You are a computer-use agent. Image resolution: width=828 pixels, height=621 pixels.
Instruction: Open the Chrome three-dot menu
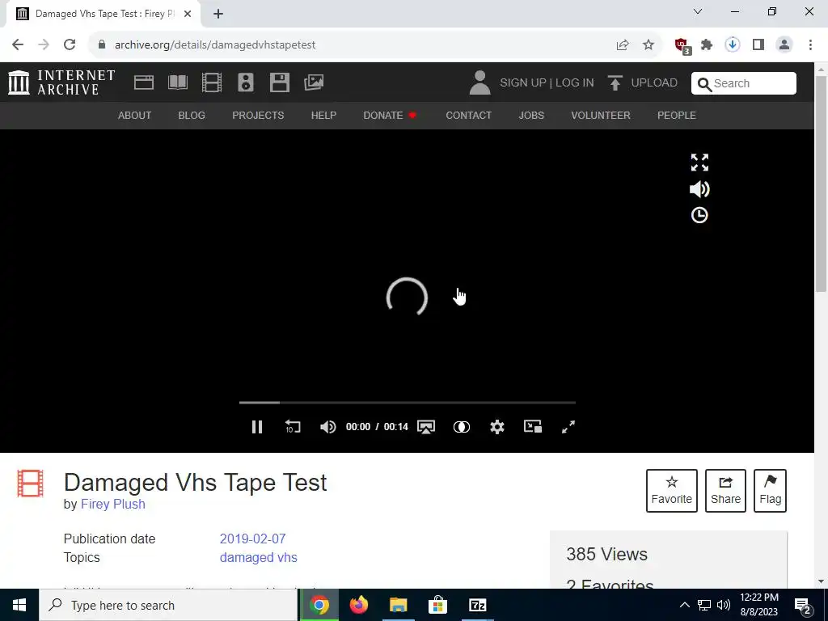pos(810,45)
